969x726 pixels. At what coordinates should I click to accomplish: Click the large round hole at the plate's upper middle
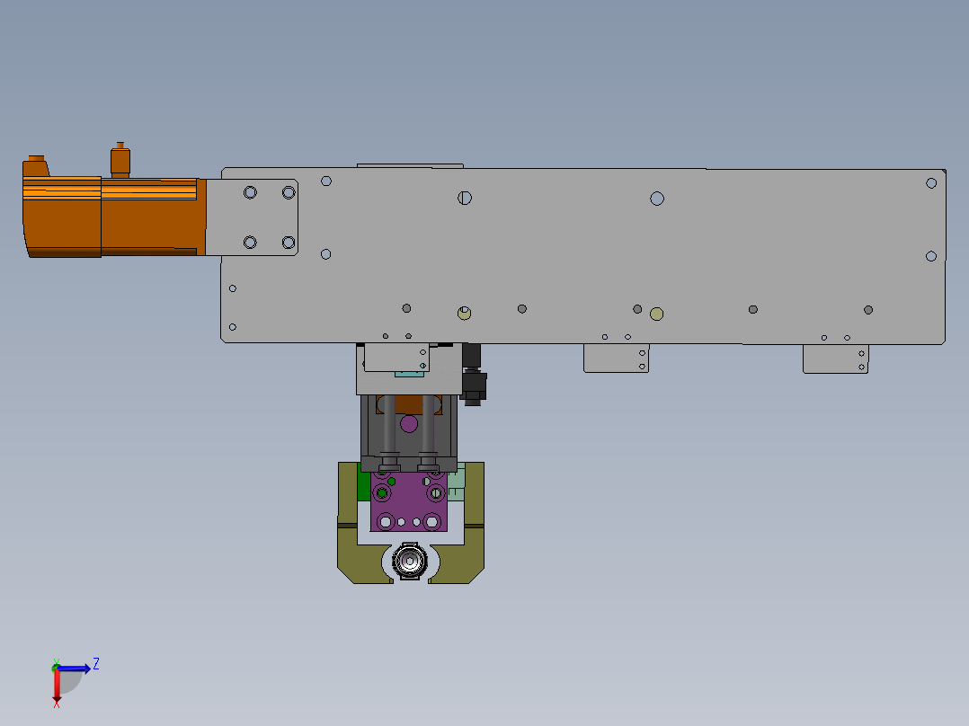click(657, 199)
